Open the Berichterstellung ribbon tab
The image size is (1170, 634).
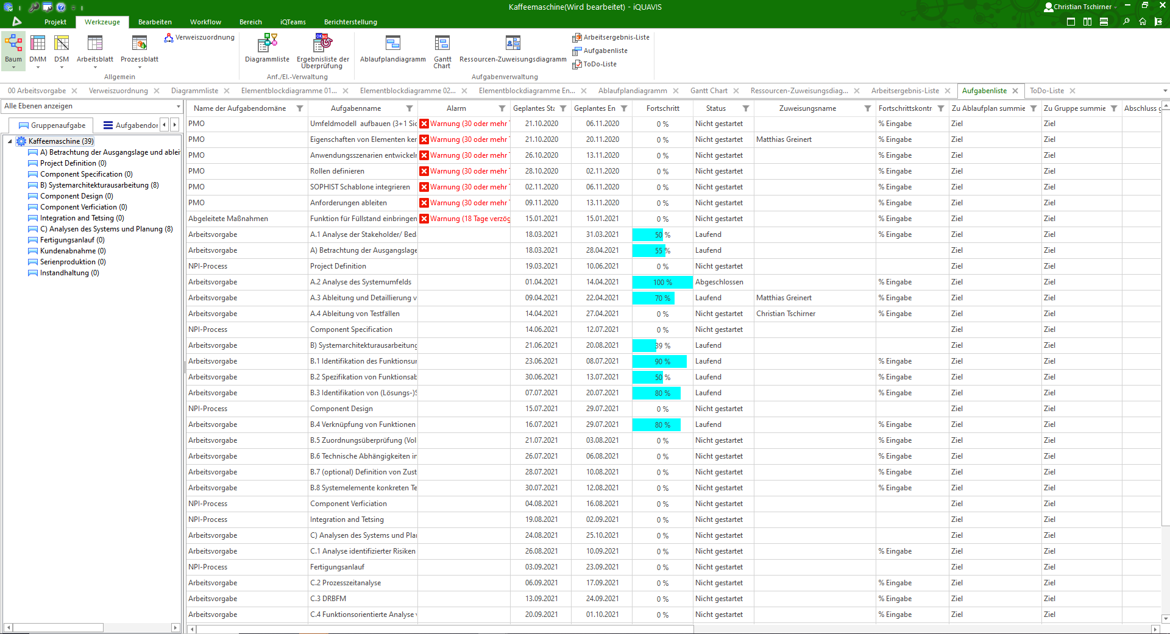350,22
